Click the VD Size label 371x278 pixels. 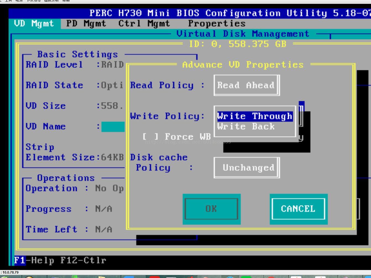(x=46, y=106)
